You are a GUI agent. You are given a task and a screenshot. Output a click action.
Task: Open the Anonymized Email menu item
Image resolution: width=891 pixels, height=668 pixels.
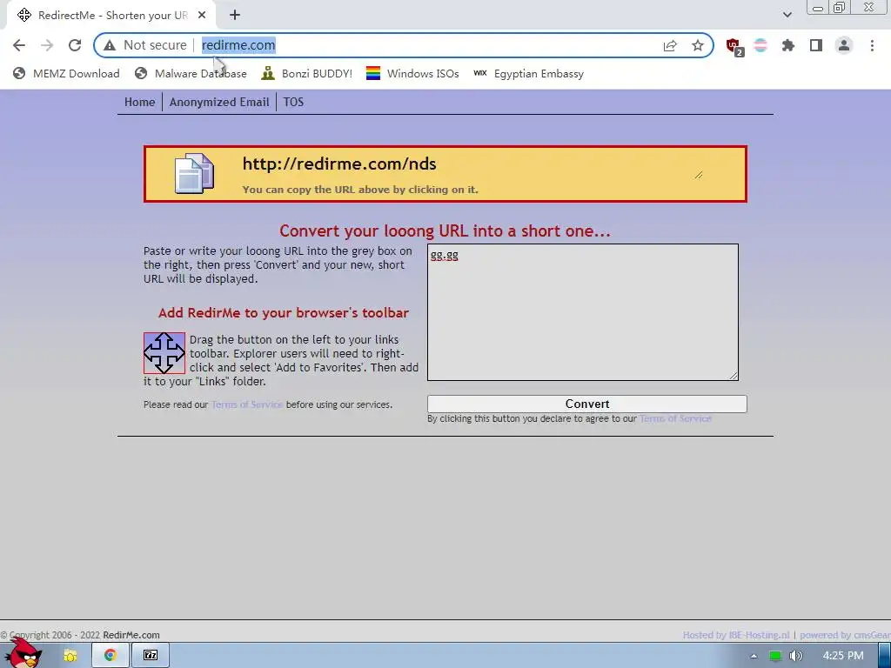tap(219, 103)
